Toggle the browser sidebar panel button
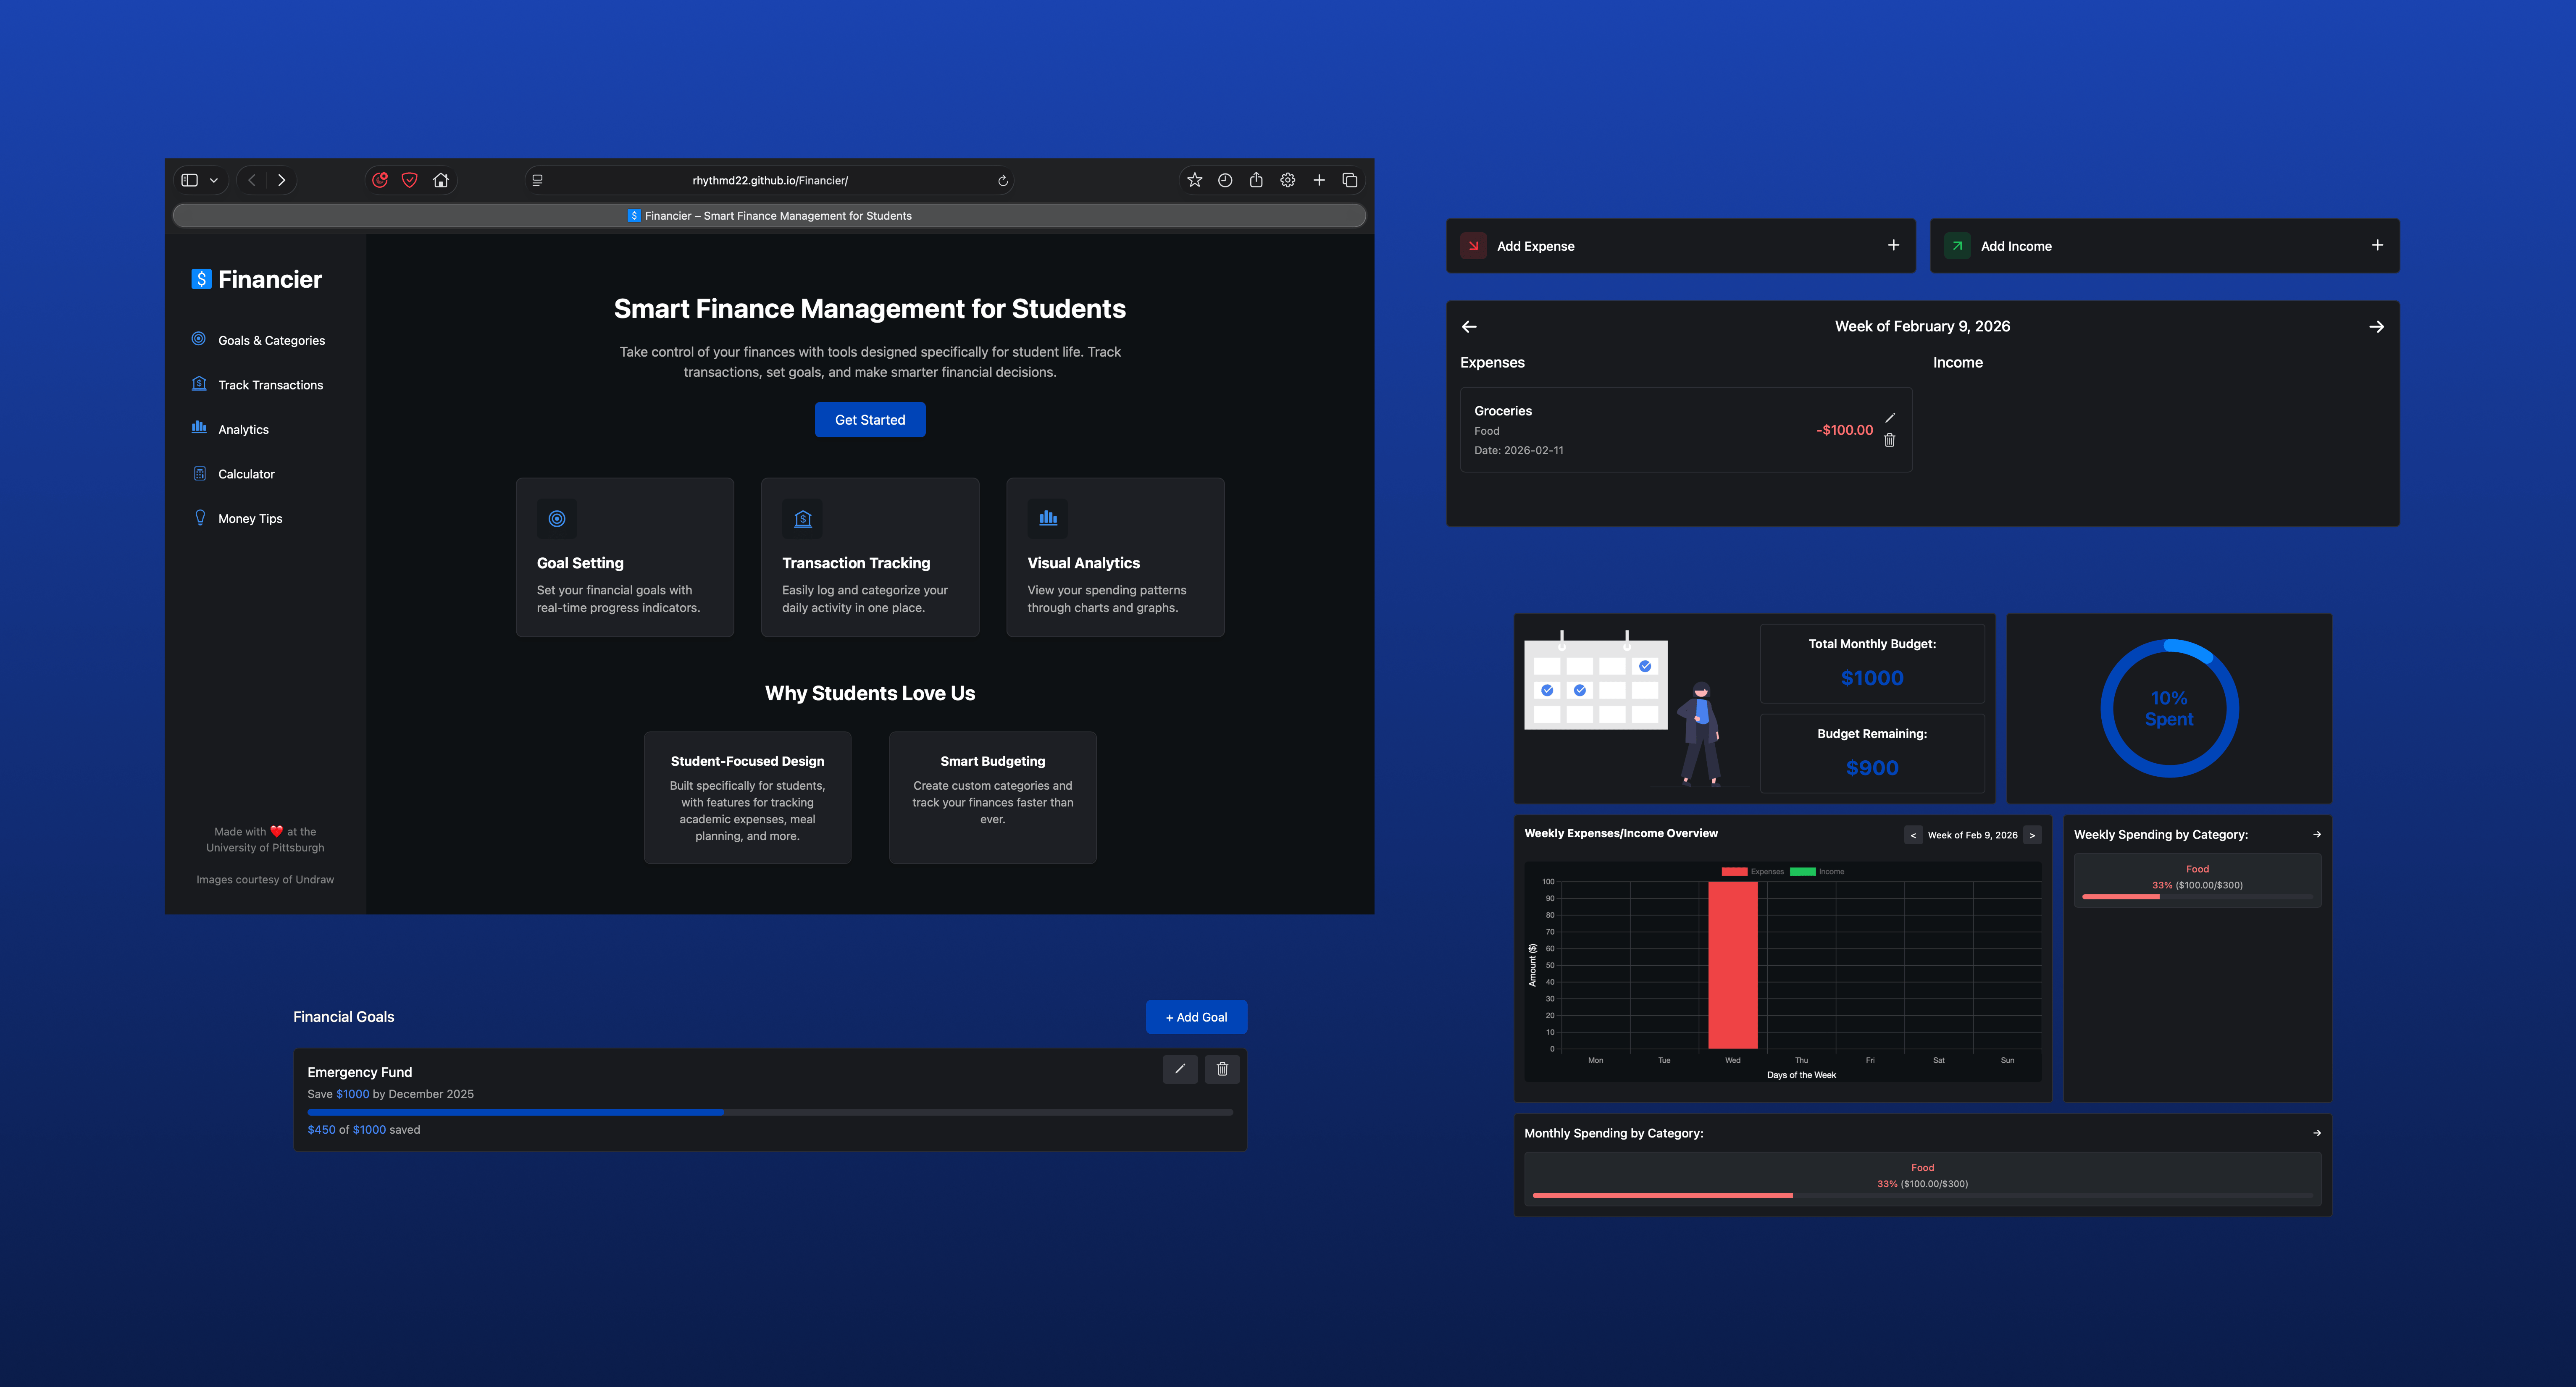 coord(189,180)
